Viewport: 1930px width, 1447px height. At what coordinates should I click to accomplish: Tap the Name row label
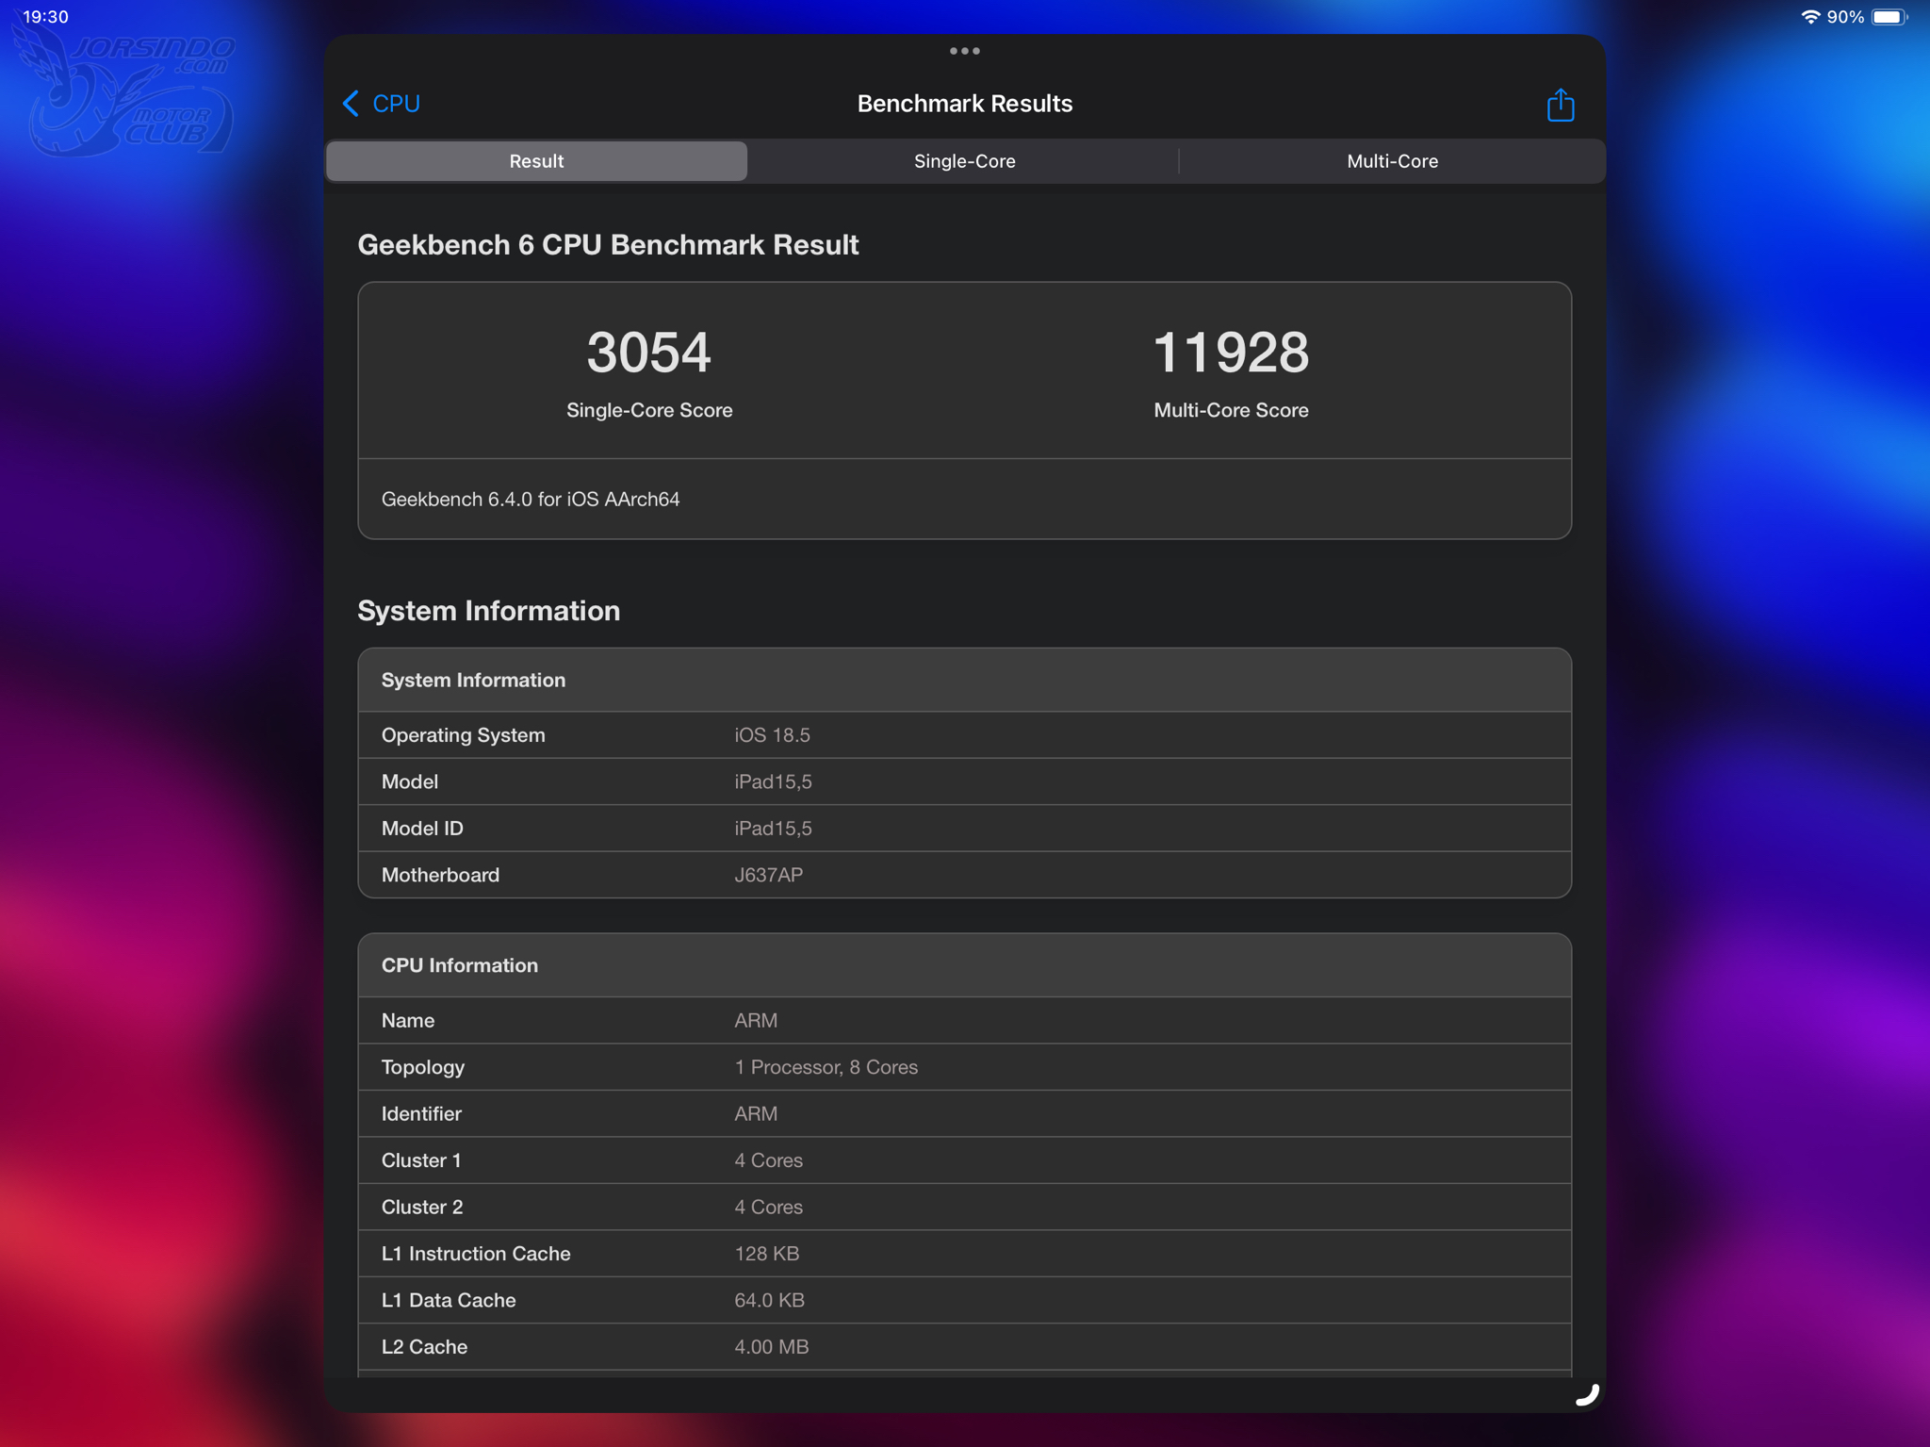(x=407, y=1021)
